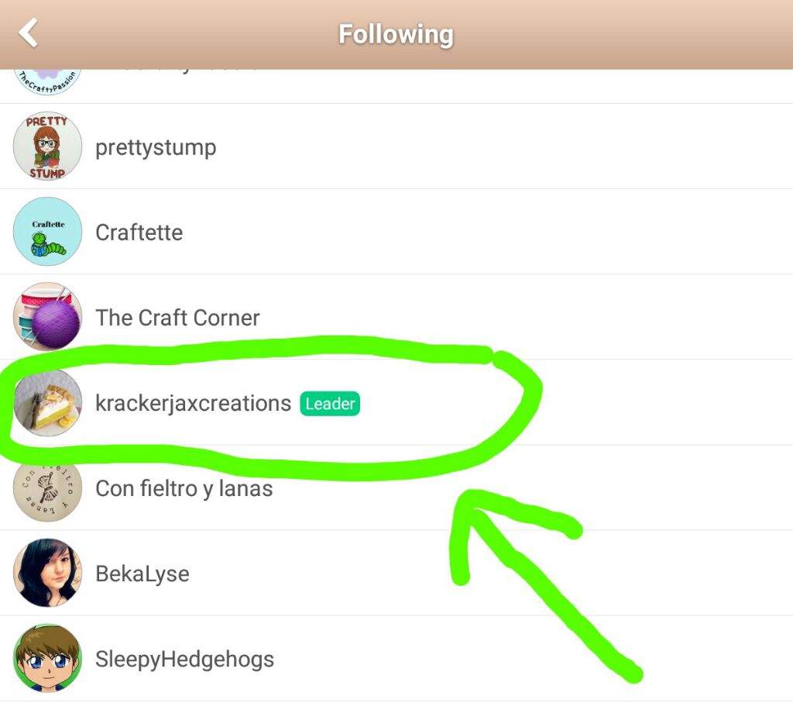Open the BekaLyse username

(x=142, y=574)
